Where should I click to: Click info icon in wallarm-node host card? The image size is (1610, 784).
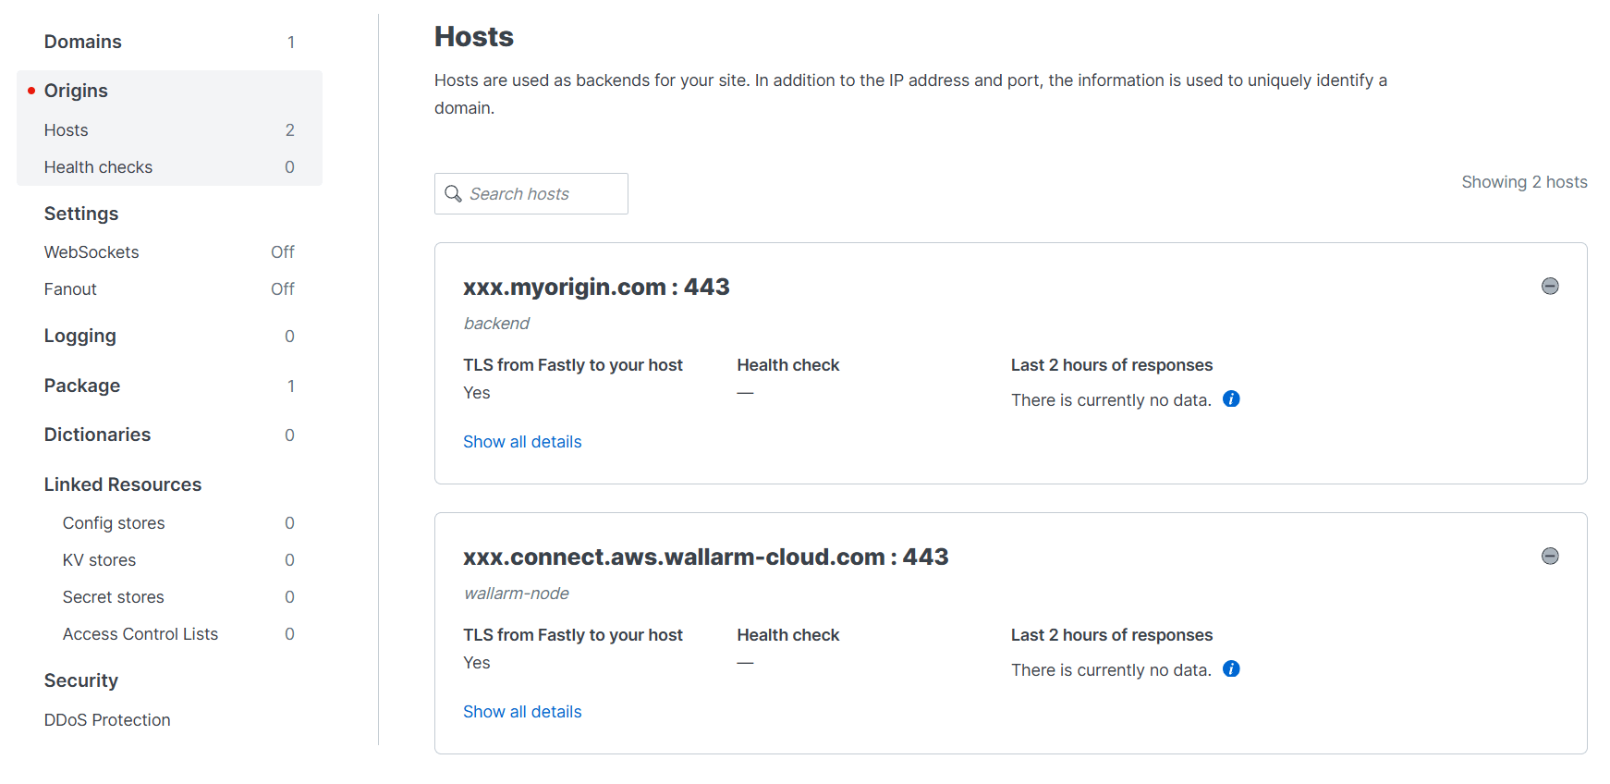(x=1231, y=669)
